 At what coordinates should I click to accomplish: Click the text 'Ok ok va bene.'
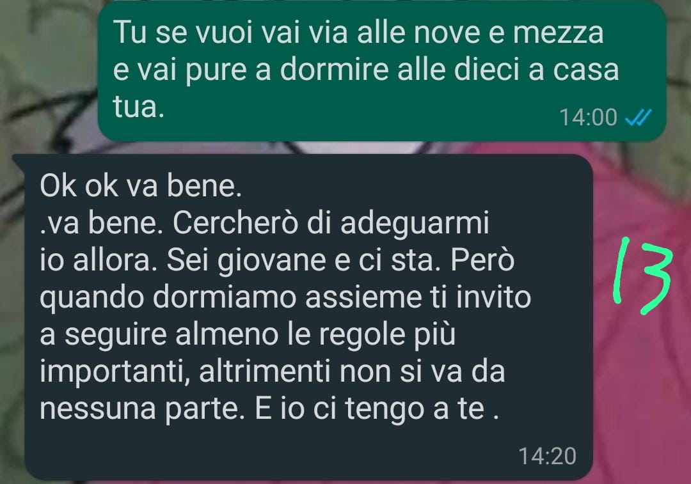141,187
